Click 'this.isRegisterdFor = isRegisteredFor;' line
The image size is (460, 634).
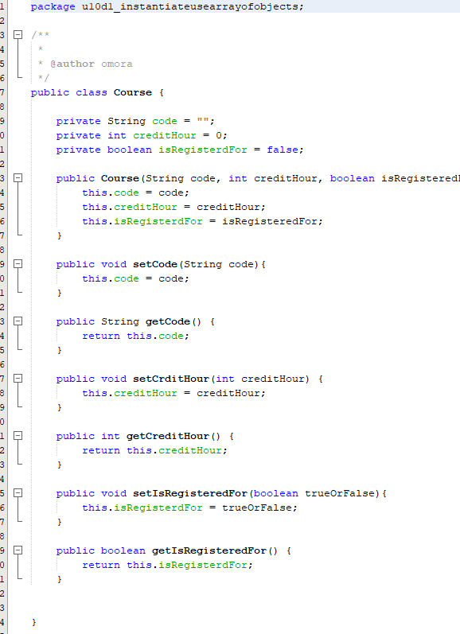click(202, 222)
